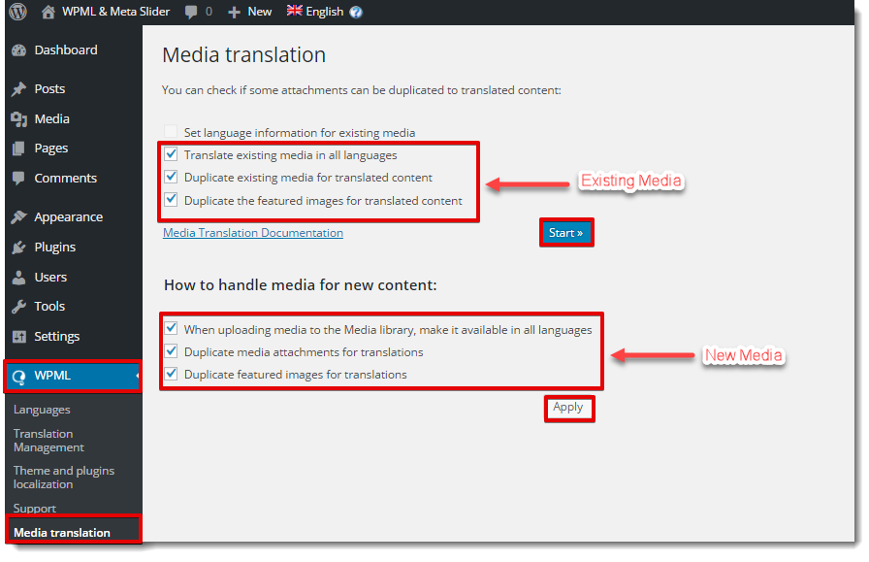The height and width of the screenshot is (562, 869).
Task: Go to Translation Management submenu
Action: coord(48,441)
